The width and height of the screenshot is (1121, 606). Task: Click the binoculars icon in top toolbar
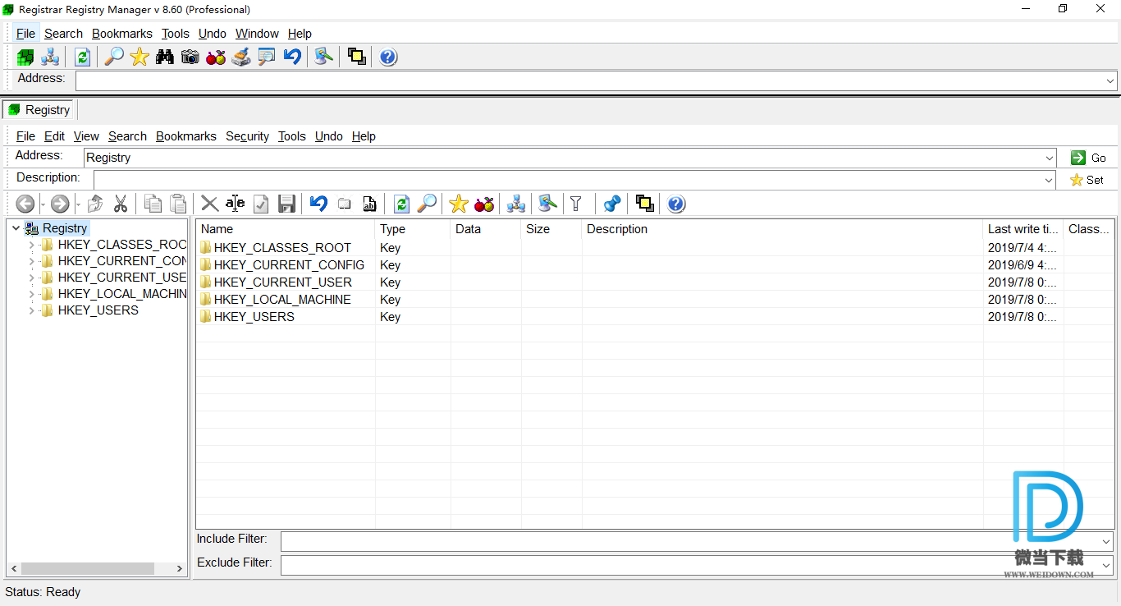pyautogui.click(x=165, y=57)
